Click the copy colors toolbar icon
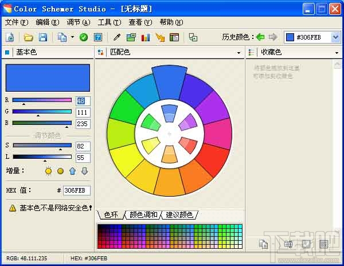 (x=62, y=37)
